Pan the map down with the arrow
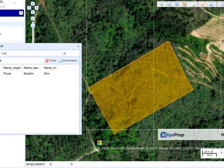 (33, 12)
